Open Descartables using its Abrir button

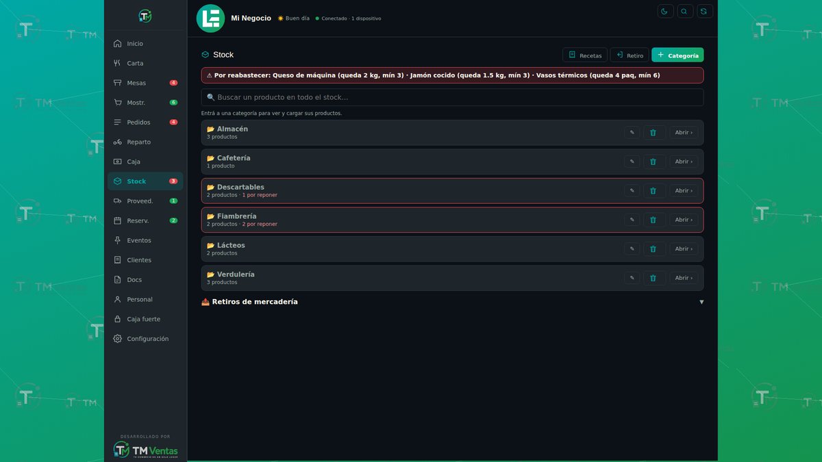pyautogui.click(x=684, y=191)
